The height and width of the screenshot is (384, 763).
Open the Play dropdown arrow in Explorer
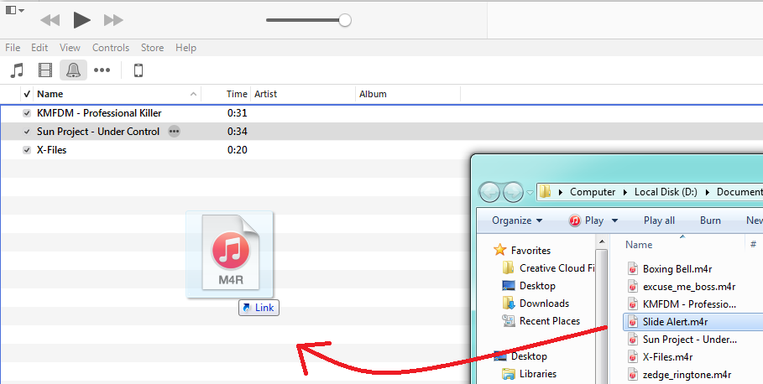(x=614, y=221)
